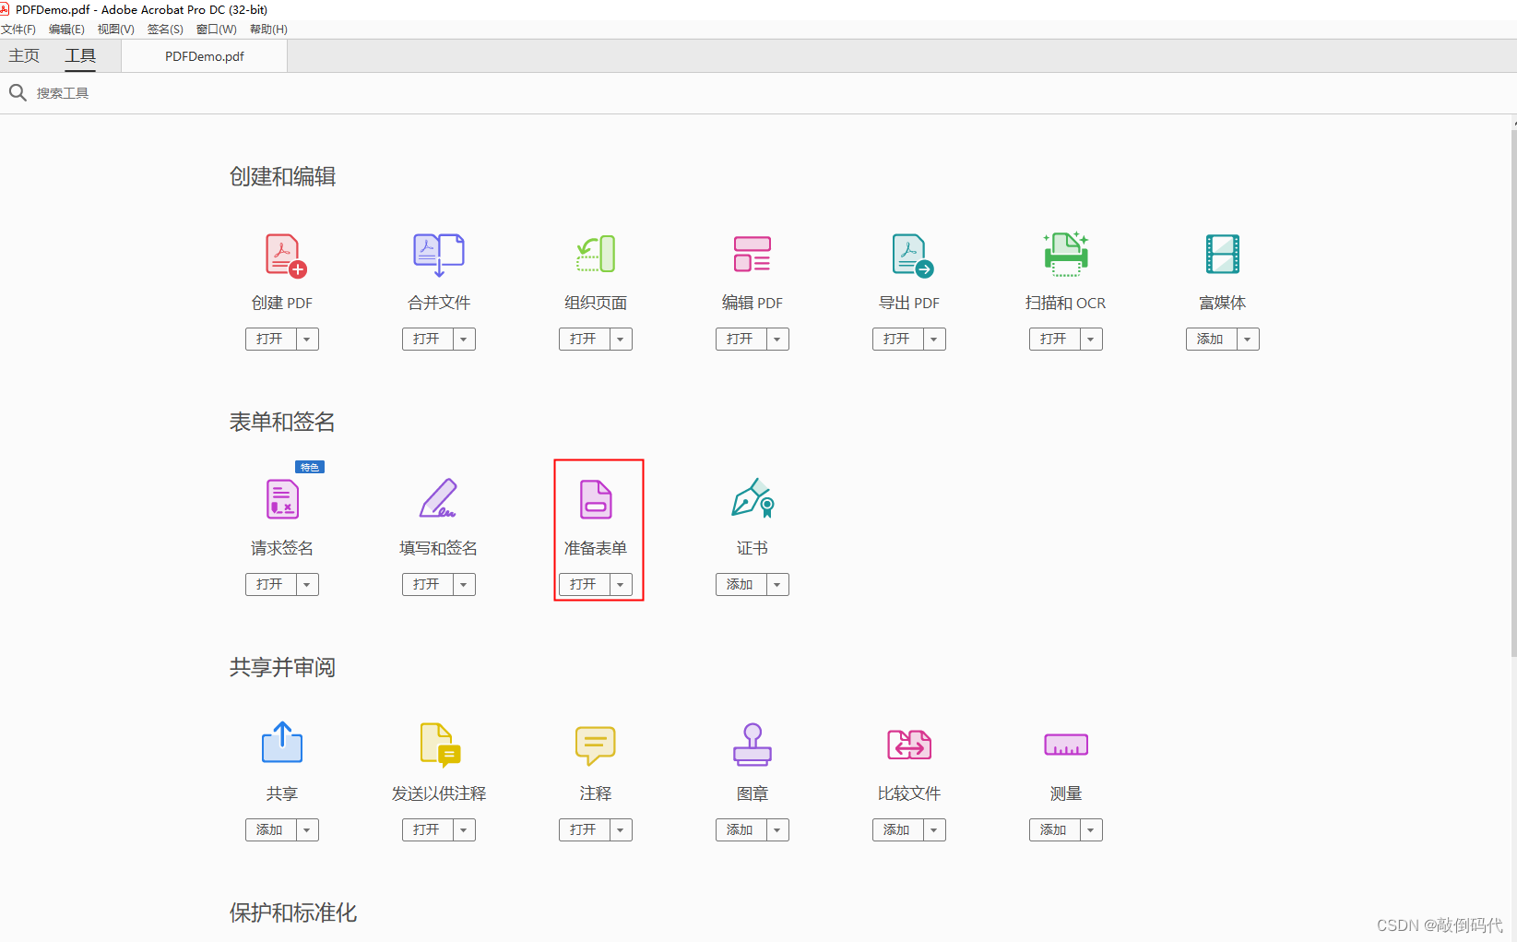Open dropdown arrow under 比较文件

[934, 830]
